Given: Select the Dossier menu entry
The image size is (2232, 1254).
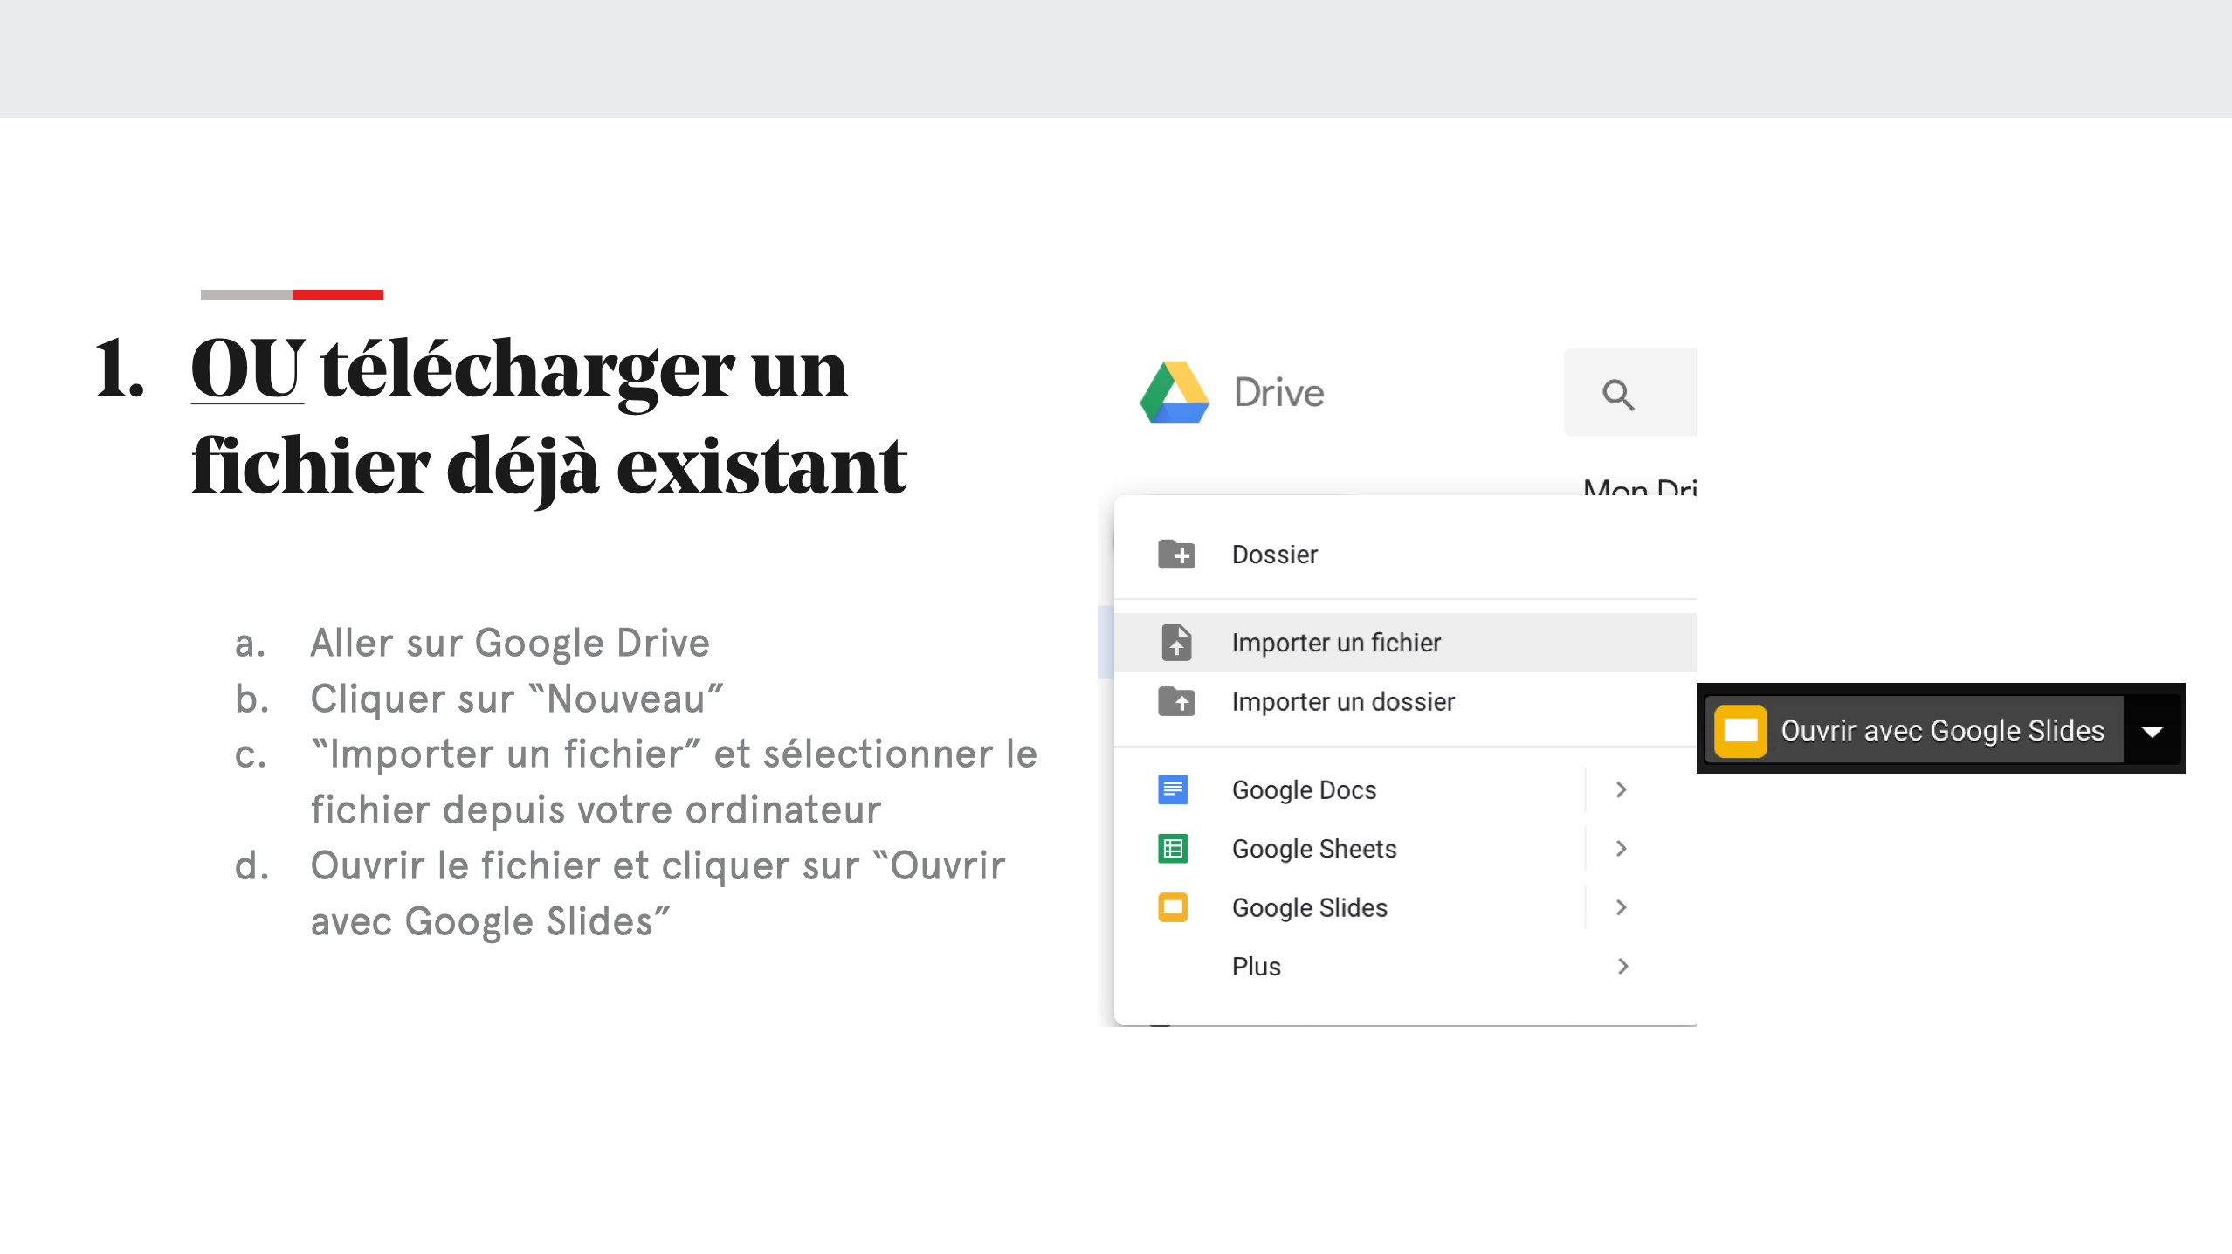Looking at the screenshot, I should tap(1405, 554).
